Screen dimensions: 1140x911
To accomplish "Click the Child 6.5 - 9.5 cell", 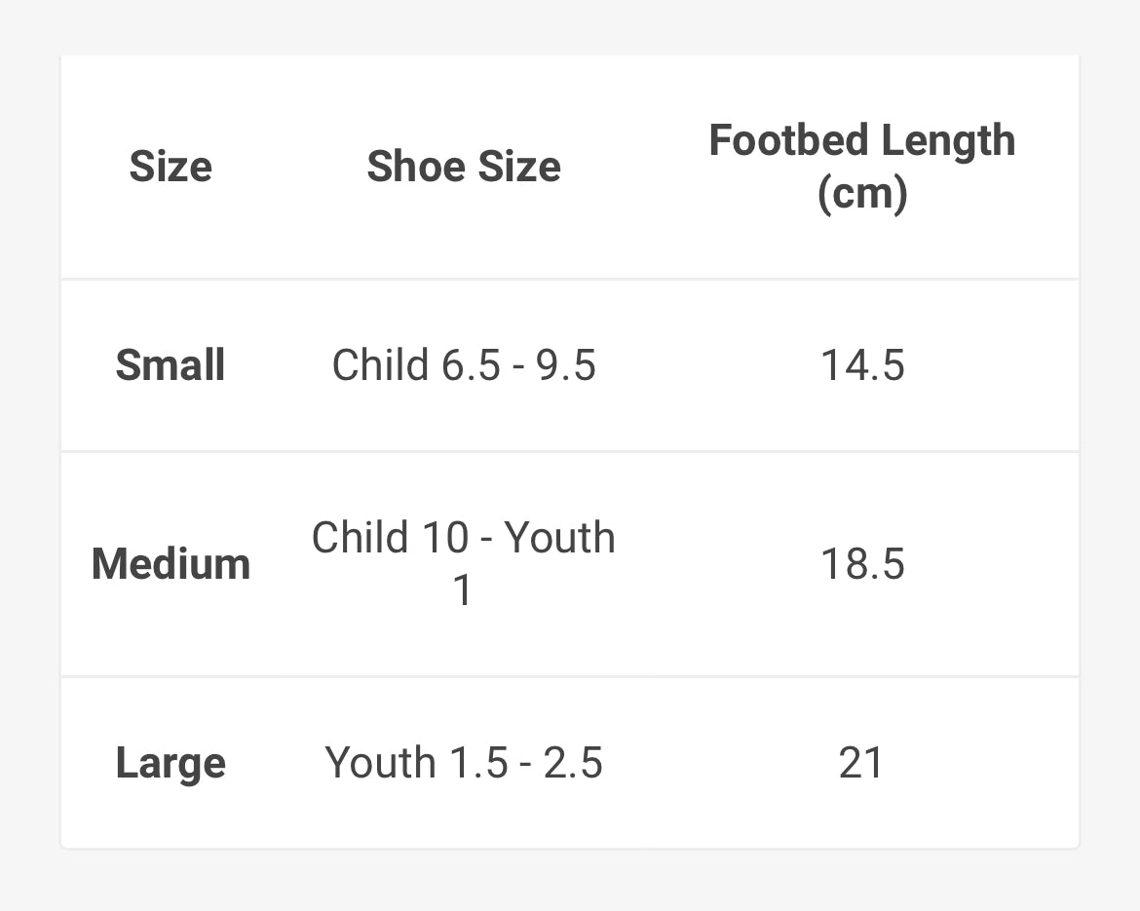I will pyautogui.click(x=464, y=365).
